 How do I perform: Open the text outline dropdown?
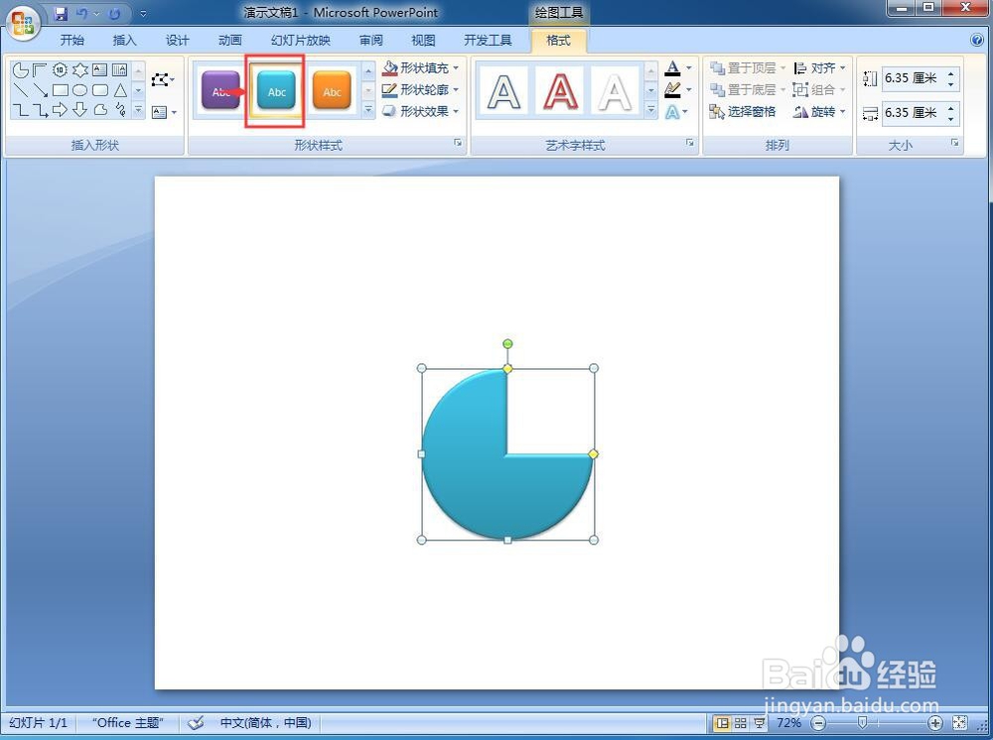pos(689,90)
